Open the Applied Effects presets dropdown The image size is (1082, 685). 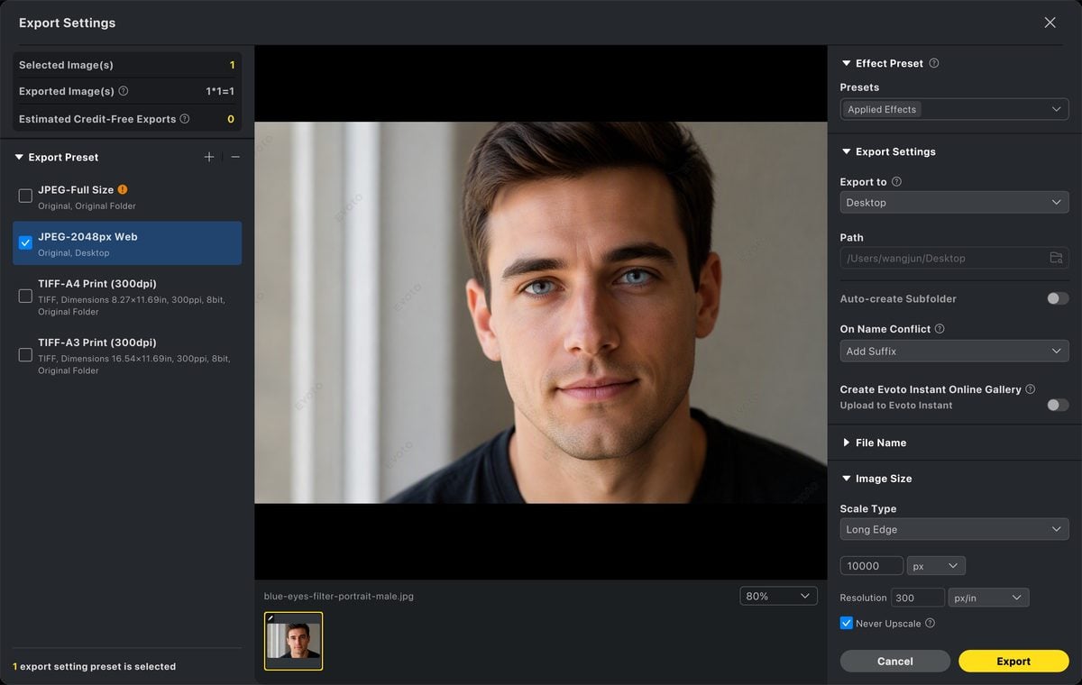[954, 109]
